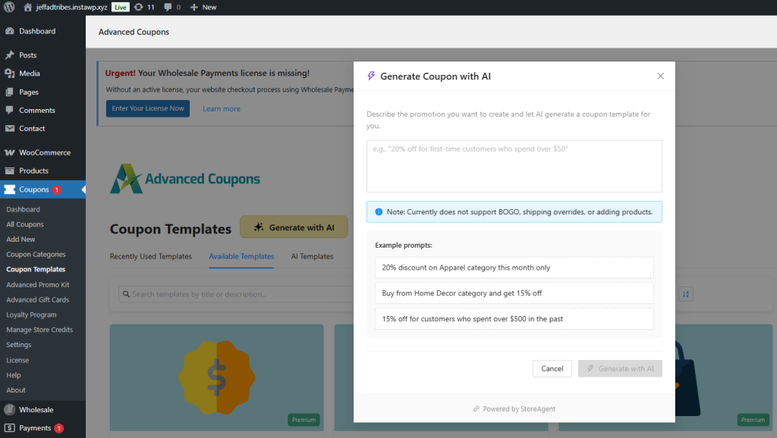Click the Pages icon in the sidebar
This screenshot has width=777, height=438.
point(9,92)
